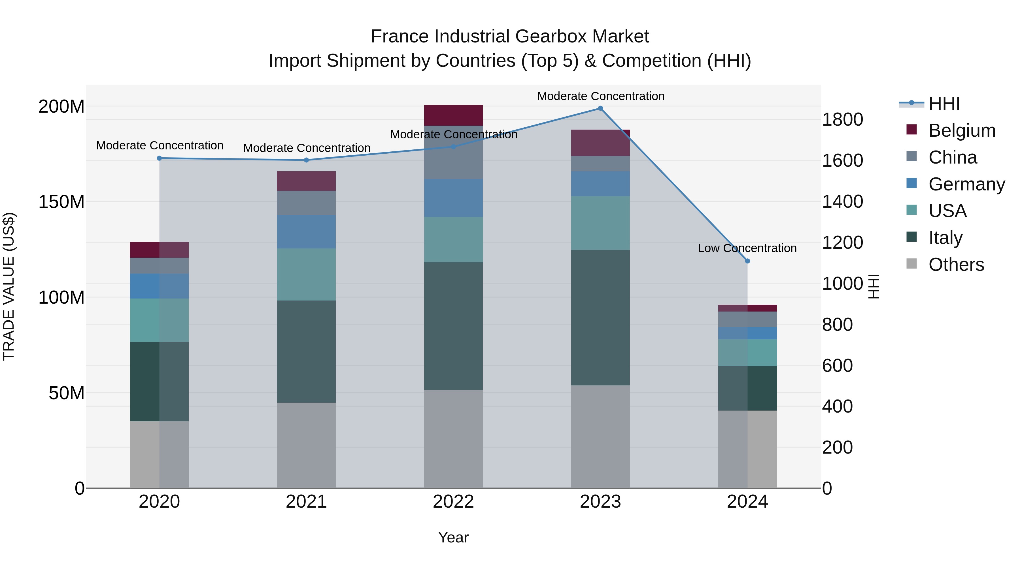Click the '1800' HHI axis tick

pyautogui.click(x=843, y=119)
